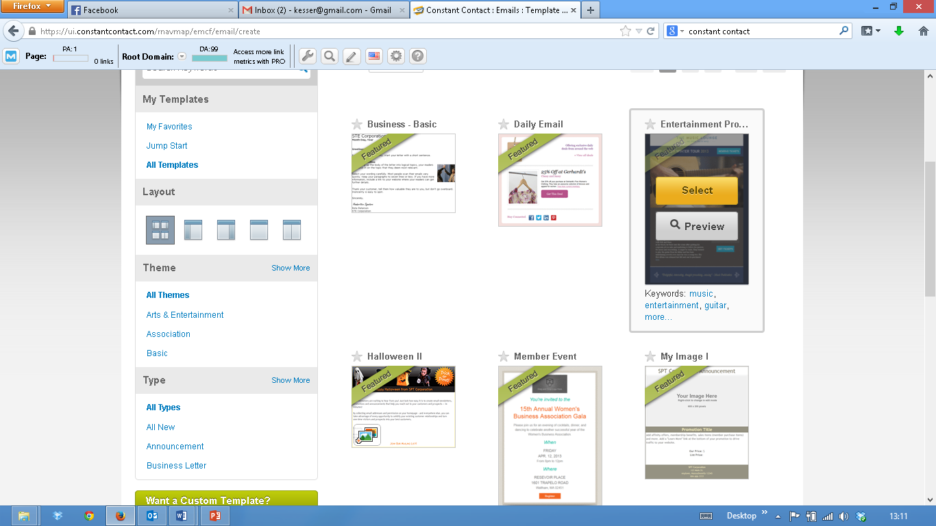
Task: Click the highlighter pencil icon in MozBar
Action: click(x=352, y=56)
